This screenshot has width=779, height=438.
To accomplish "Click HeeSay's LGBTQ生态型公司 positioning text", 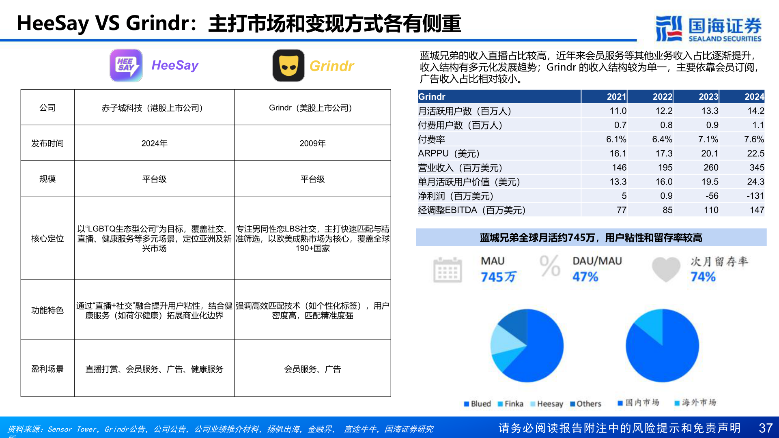I will (x=154, y=238).
